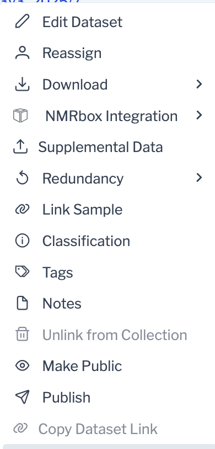Image resolution: width=215 pixels, height=449 pixels.
Task: Click the paper plane Publish icon
Action: coord(22,397)
